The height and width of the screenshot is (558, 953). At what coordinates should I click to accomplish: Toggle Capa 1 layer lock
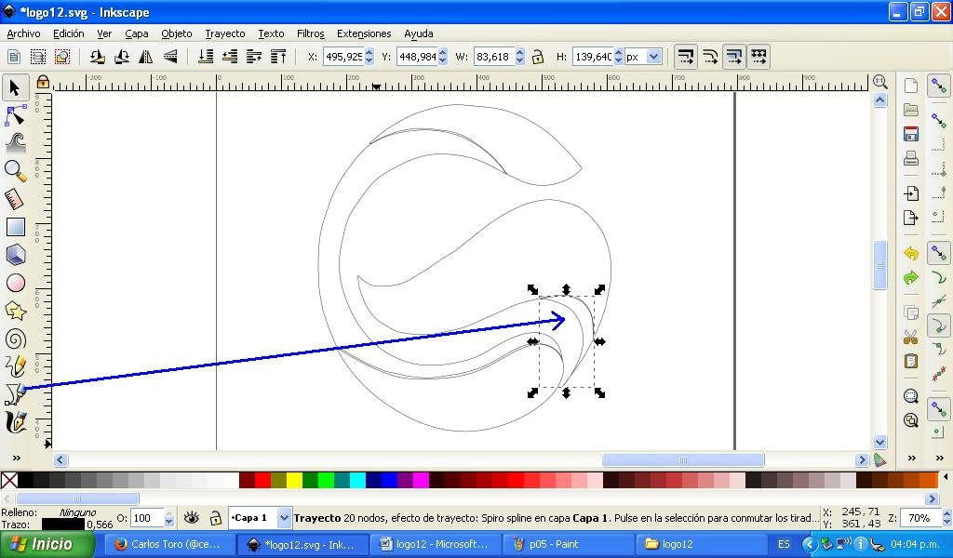(215, 518)
